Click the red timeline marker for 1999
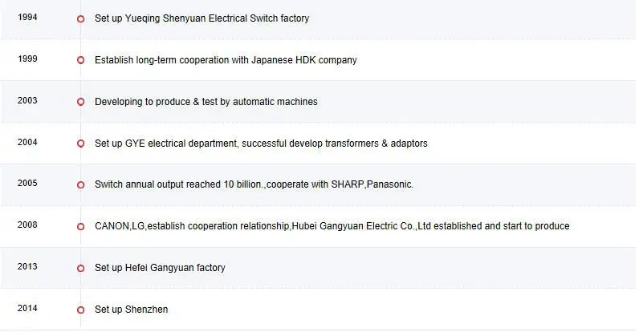The width and height of the screenshot is (639, 332). coord(80,60)
